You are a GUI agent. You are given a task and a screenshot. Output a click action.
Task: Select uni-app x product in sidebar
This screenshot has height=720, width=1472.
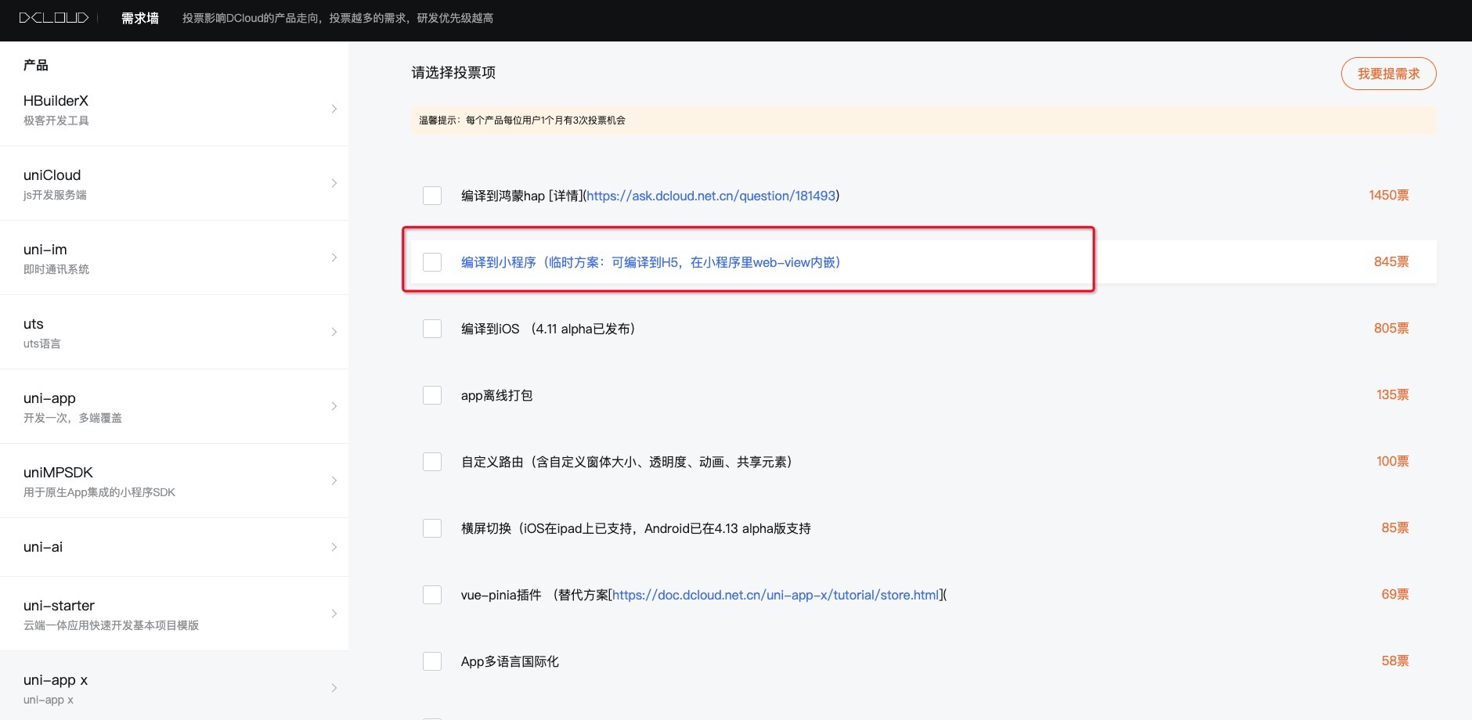pyautogui.click(x=174, y=686)
